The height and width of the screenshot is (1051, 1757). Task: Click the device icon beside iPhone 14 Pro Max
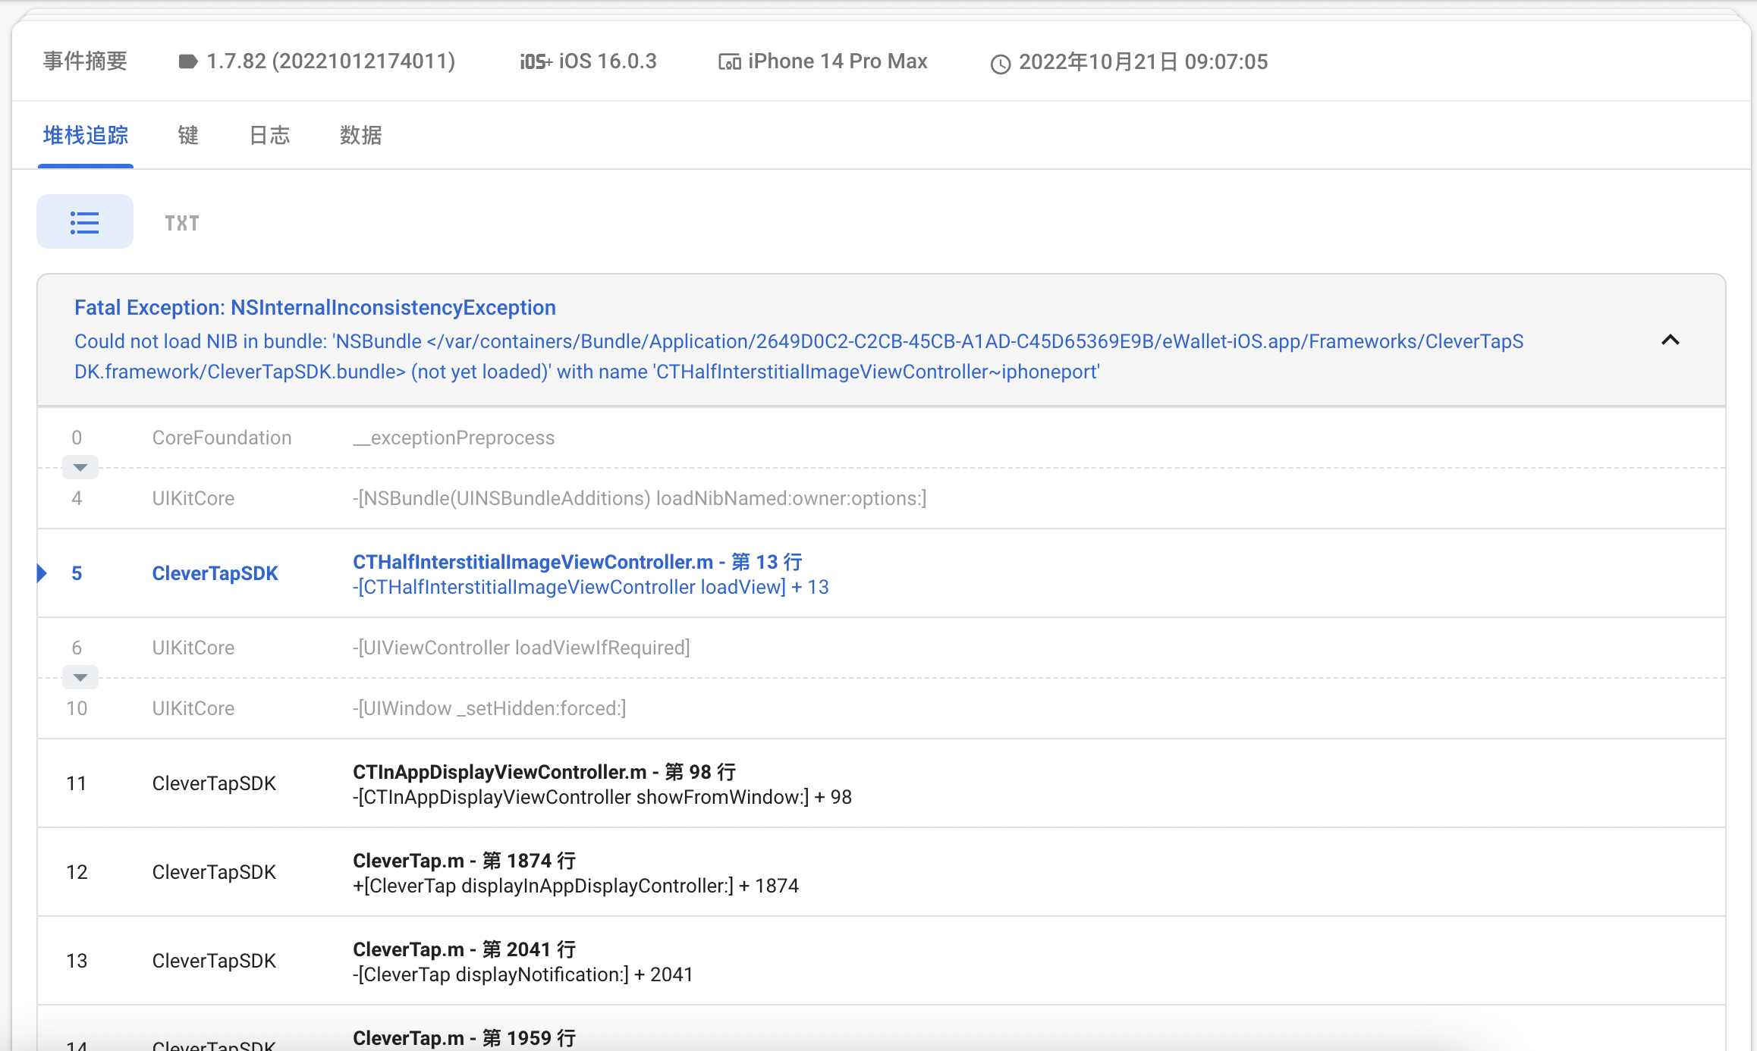tap(729, 62)
